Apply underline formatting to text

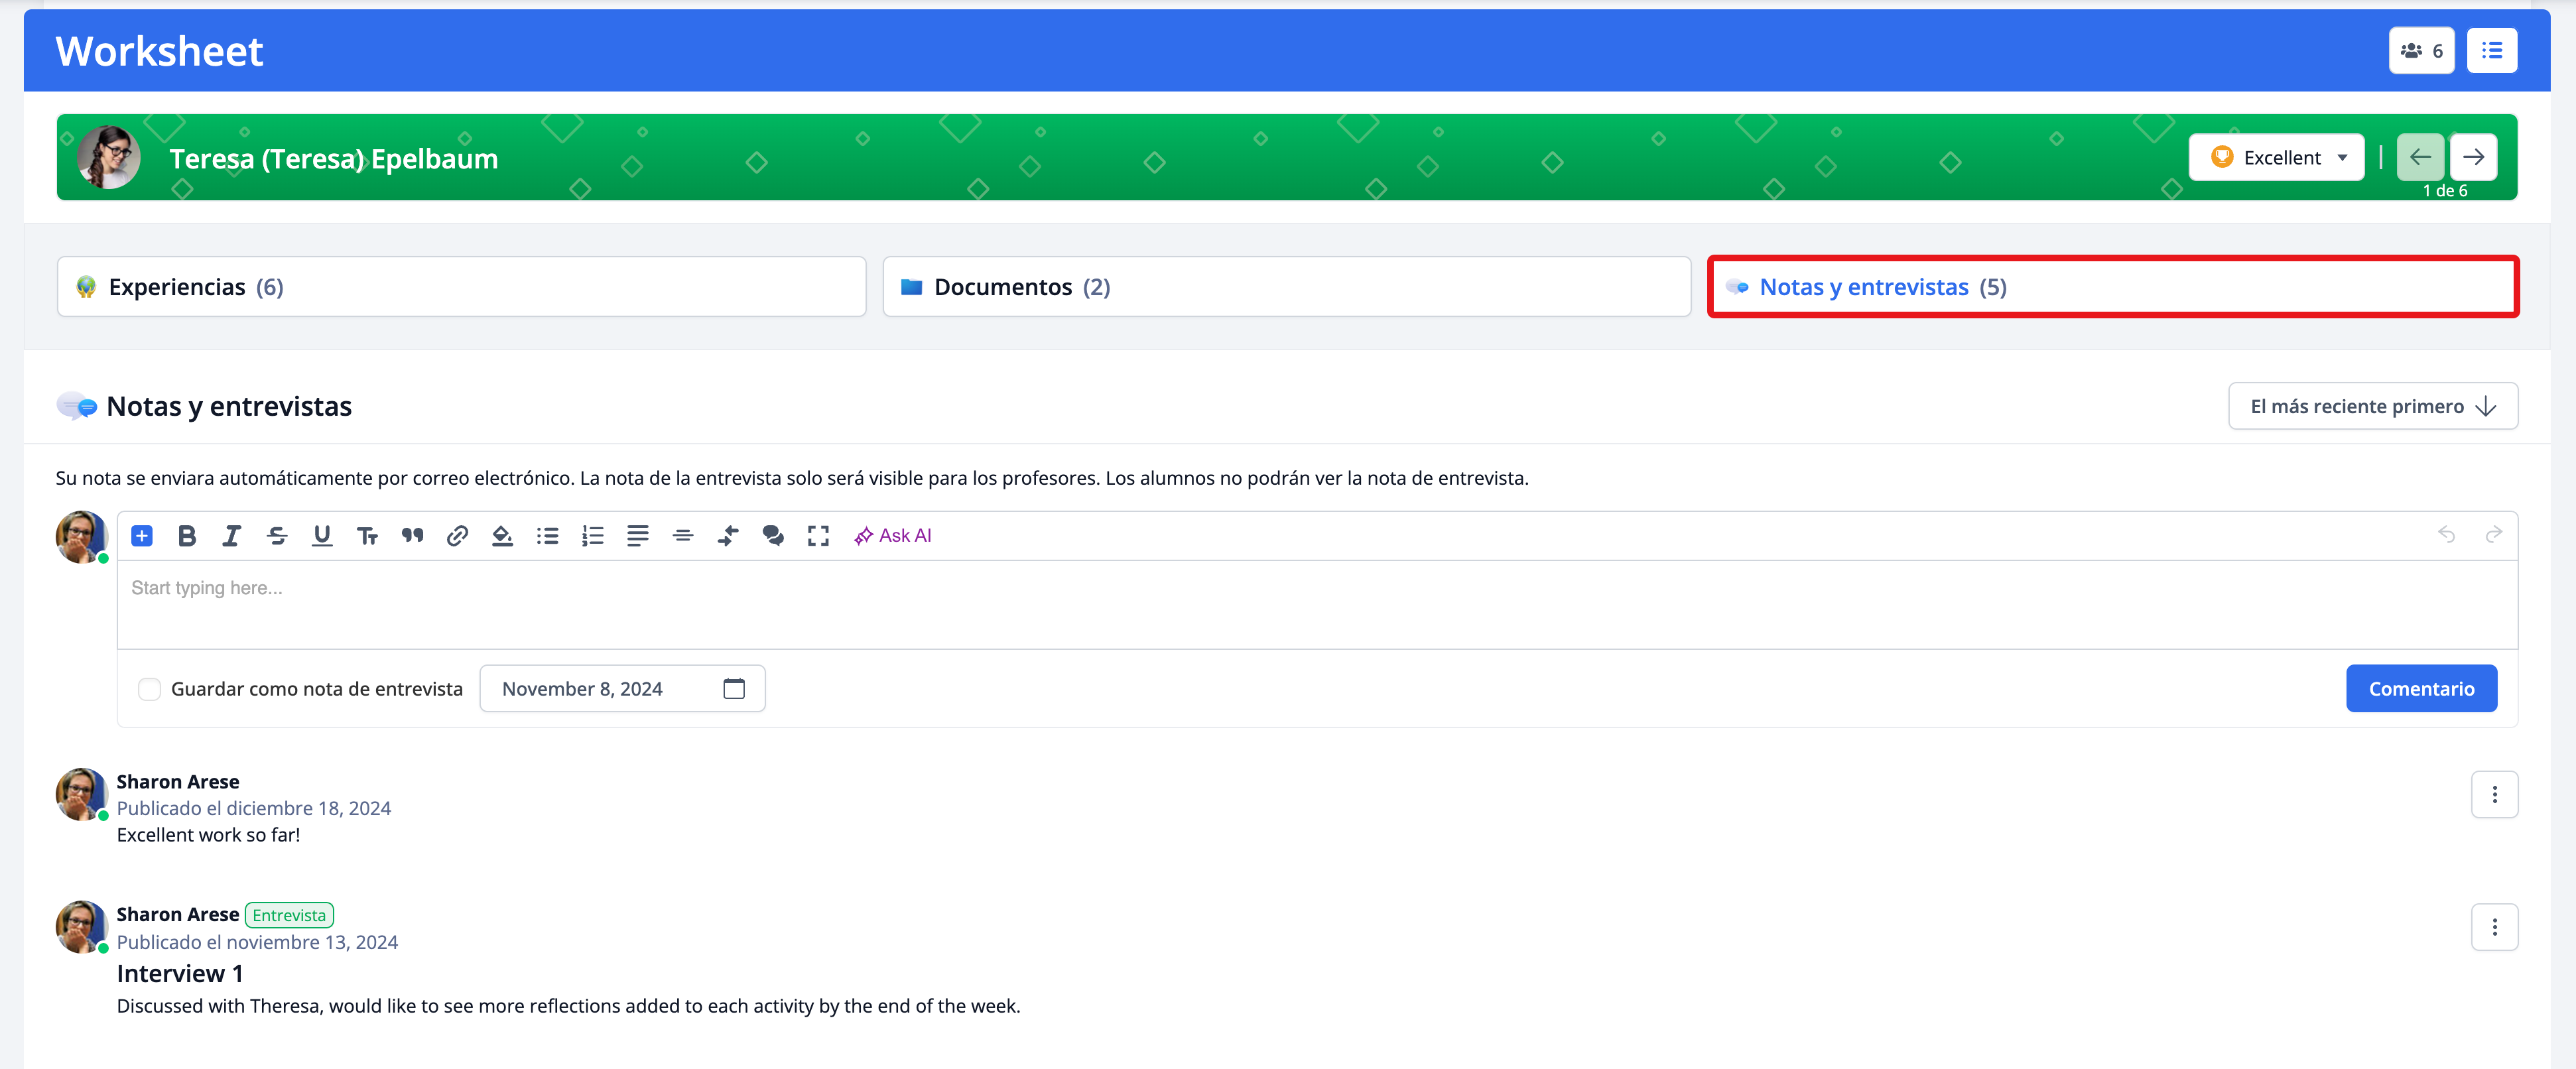point(321,536)
